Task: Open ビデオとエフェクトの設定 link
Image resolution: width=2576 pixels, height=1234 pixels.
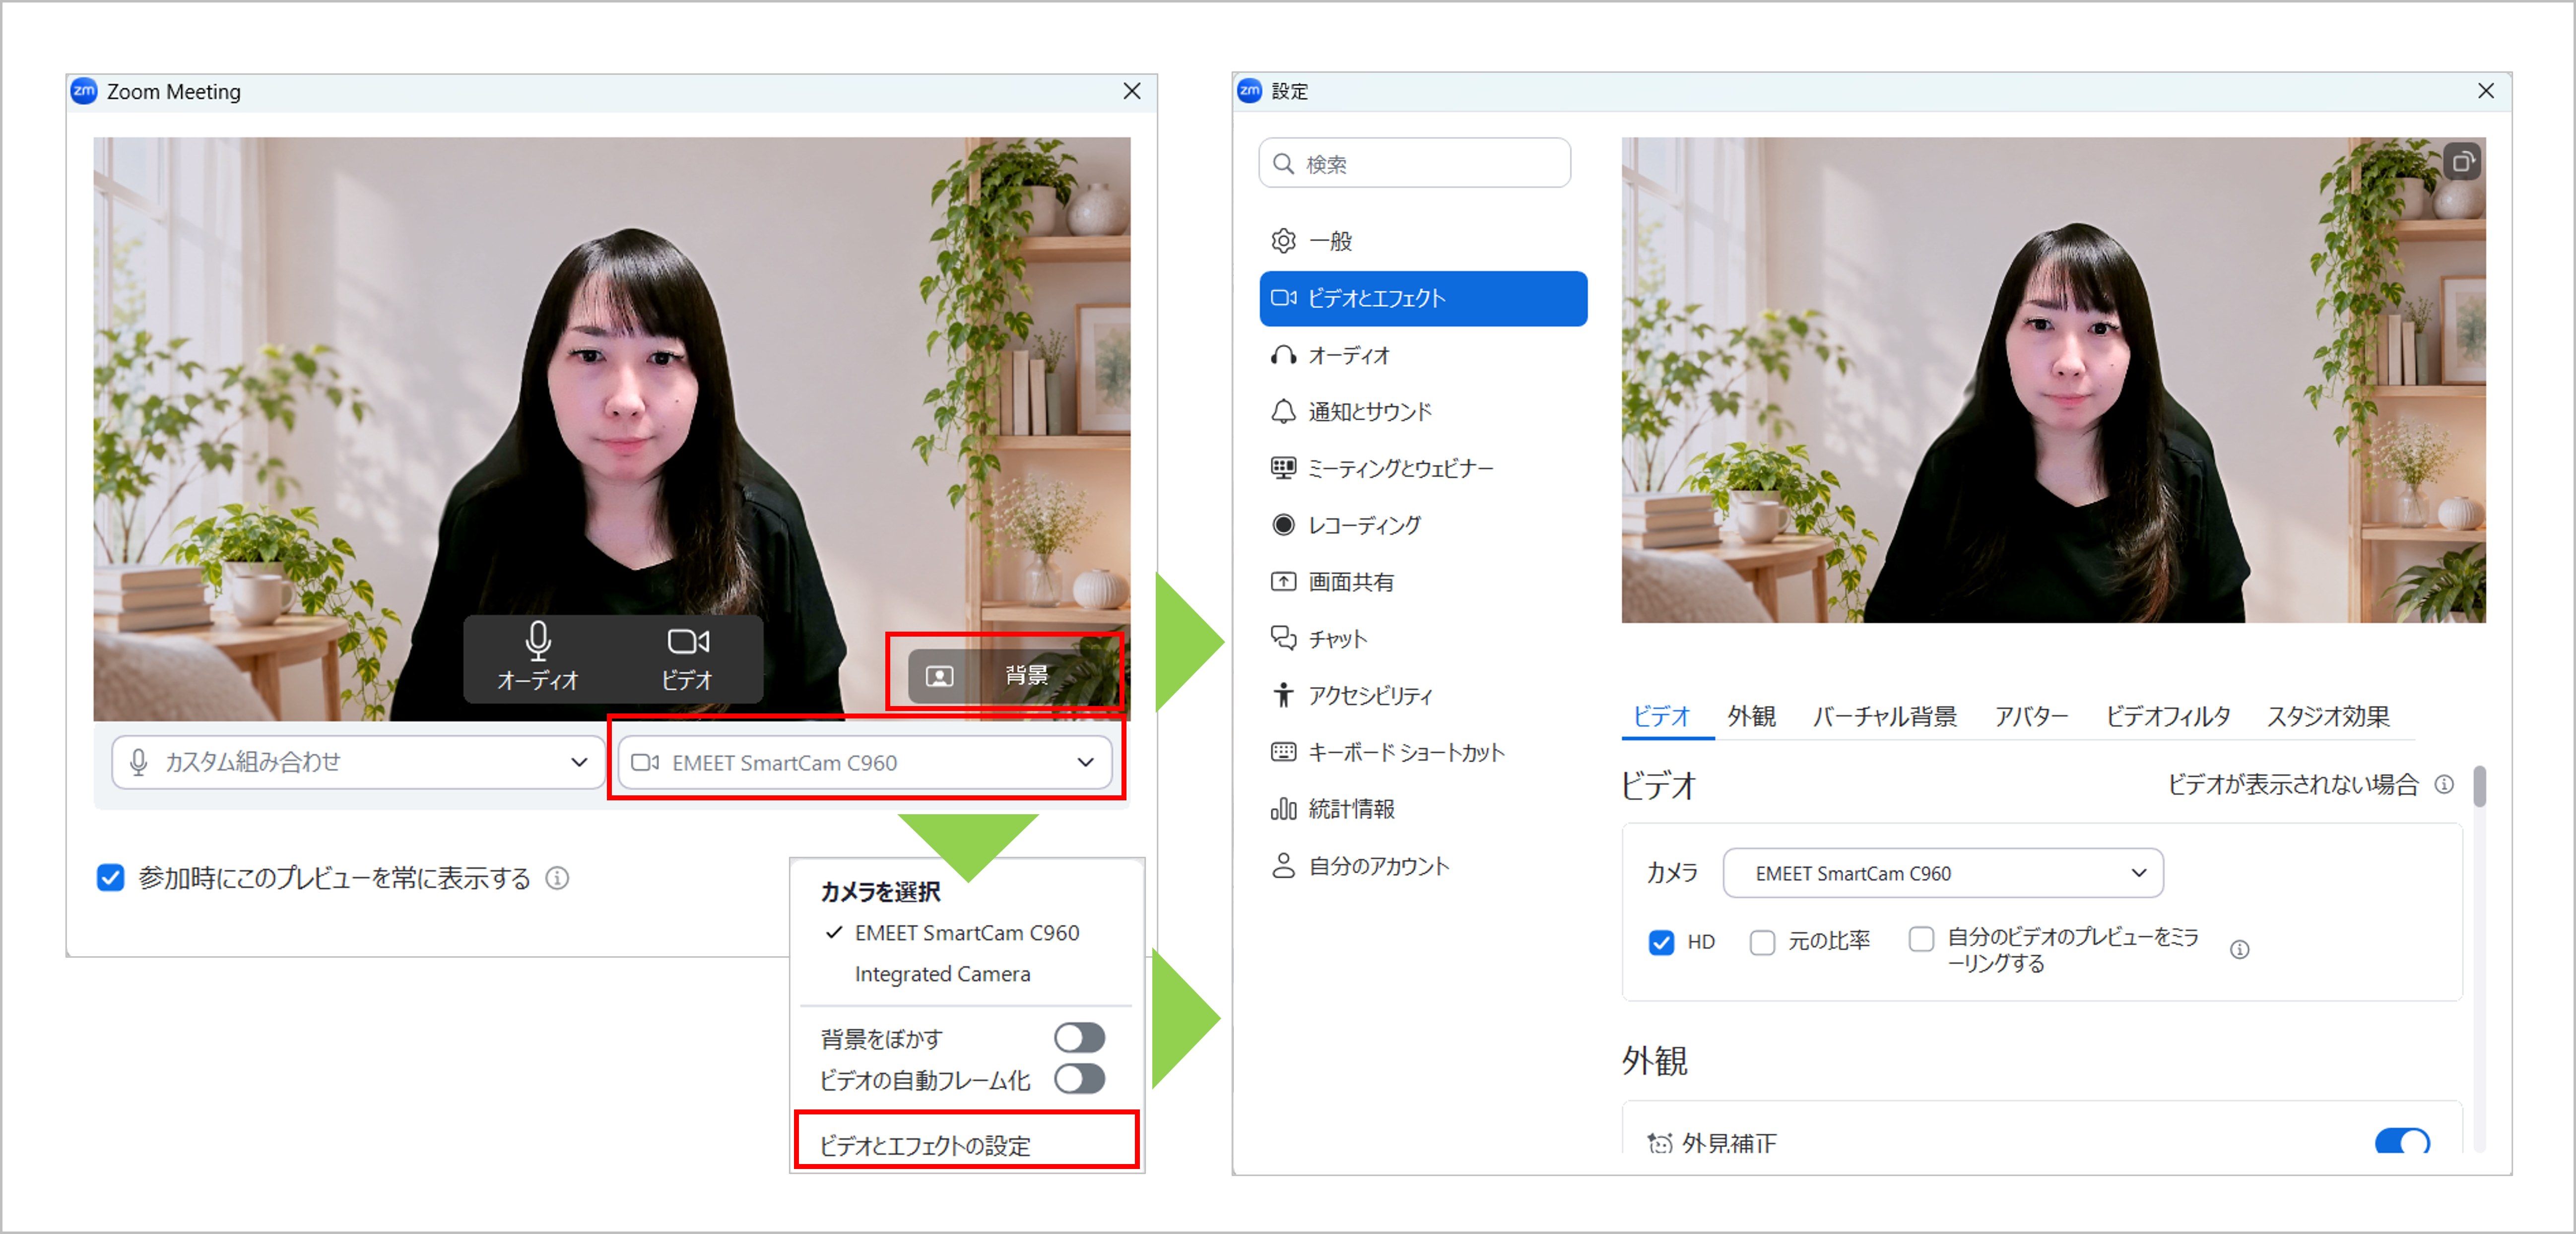Action: pyautogui.click(x=925, y=1145)
